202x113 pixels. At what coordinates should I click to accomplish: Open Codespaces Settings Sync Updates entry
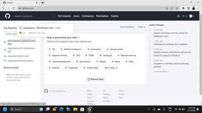(x=170, y=44)
